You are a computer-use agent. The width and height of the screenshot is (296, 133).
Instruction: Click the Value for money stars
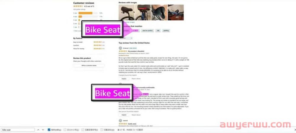pos(98,49)
